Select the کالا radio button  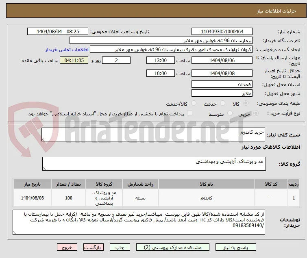tap(246, 103)
